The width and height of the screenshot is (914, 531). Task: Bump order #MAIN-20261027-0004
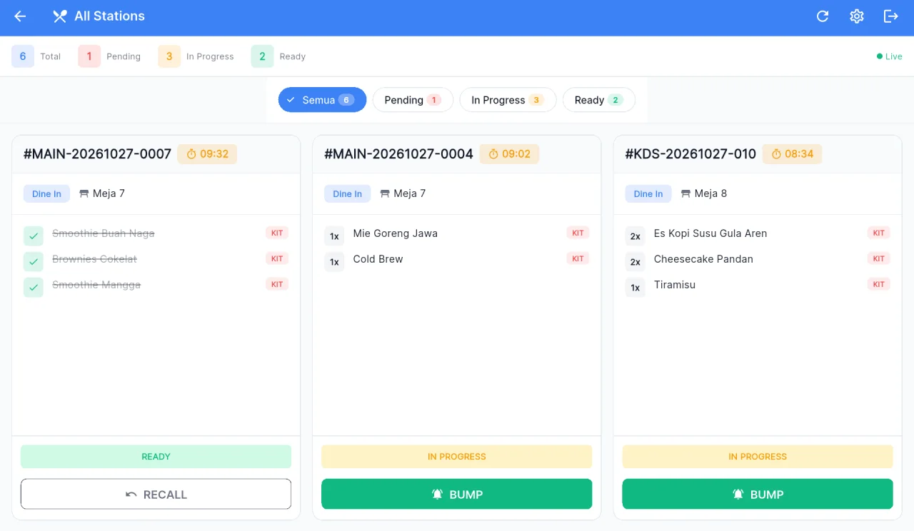pyautogui.click(x=457, y=494)
